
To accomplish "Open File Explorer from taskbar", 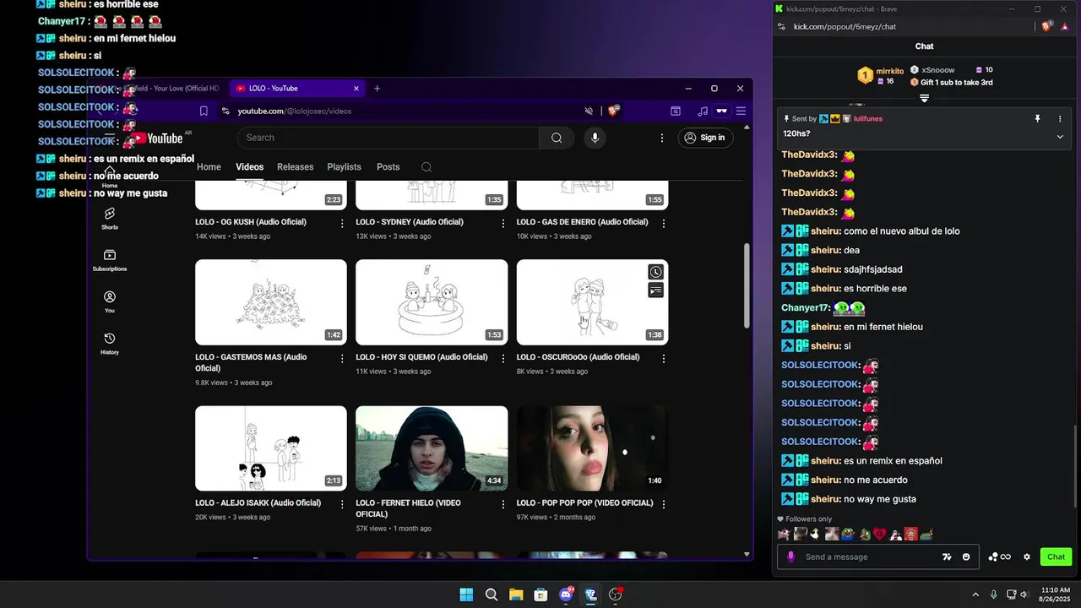I will coord(516,594).
